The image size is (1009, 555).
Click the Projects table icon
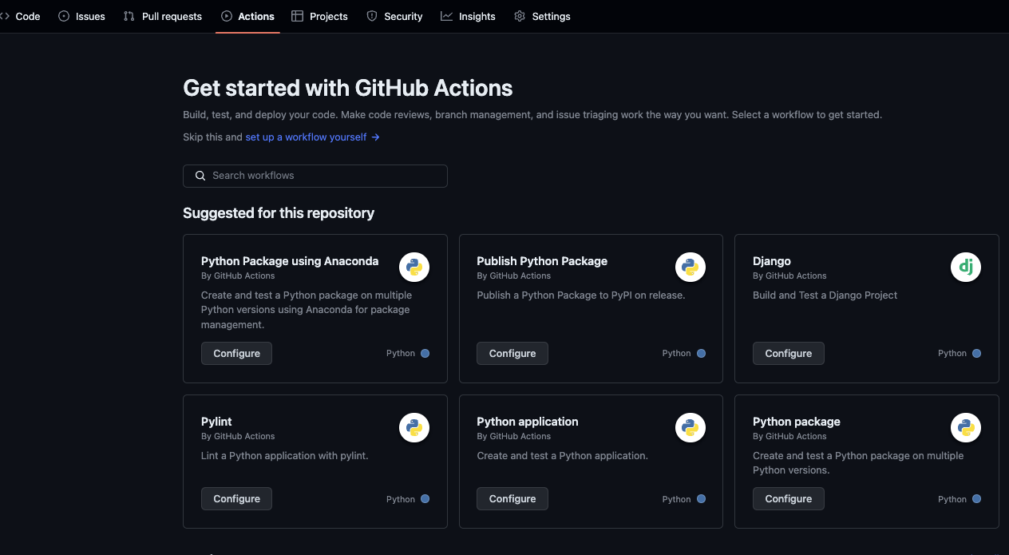coord(297,16)
